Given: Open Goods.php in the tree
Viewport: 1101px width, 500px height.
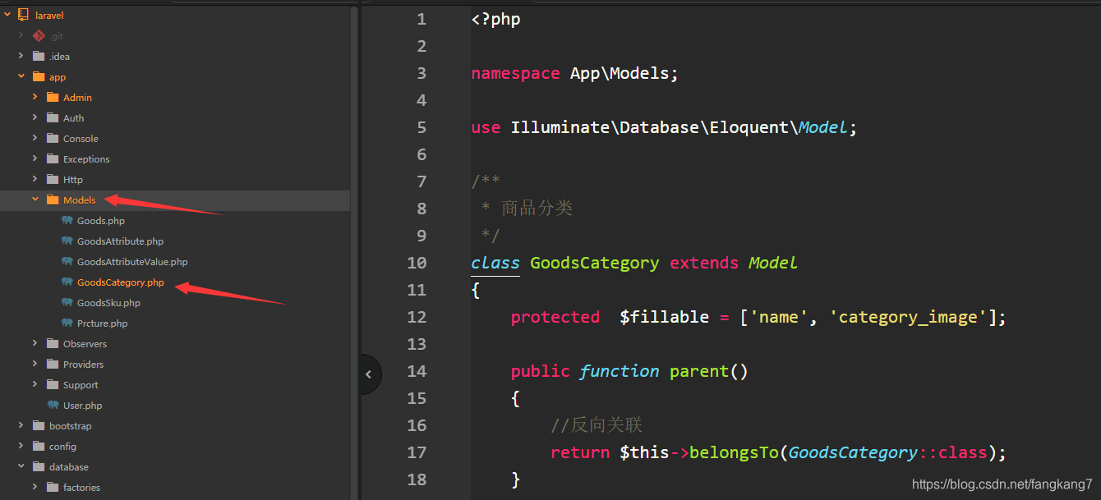Looking at the screenshot, I should [101, 221].
